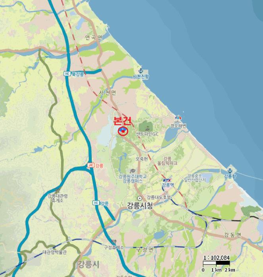Click the 샌드파인GC golf course icon

click(147, 128)
